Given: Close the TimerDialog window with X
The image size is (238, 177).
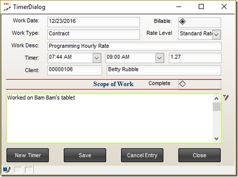Looking at the screenshot, I should pos(224,7).
